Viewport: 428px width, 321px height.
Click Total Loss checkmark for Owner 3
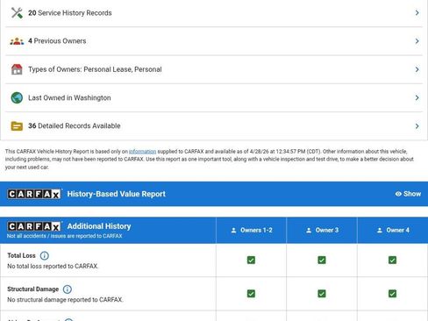(322, 260)
